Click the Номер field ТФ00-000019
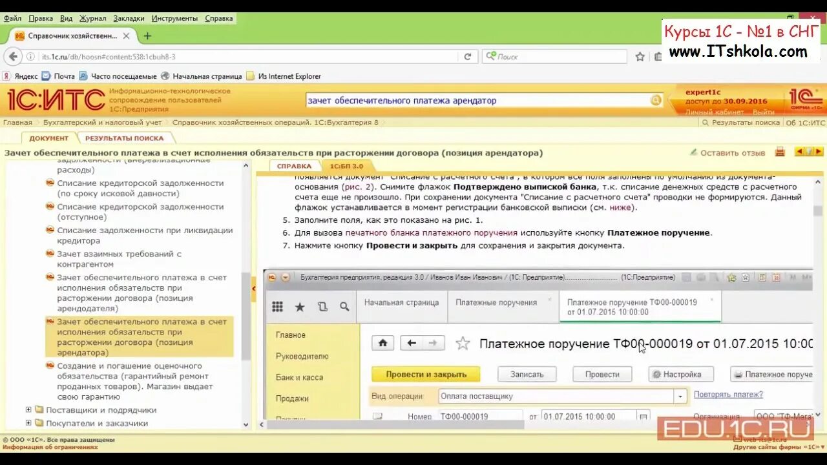The height and width of the screenshot is (465, 827). 480,417
